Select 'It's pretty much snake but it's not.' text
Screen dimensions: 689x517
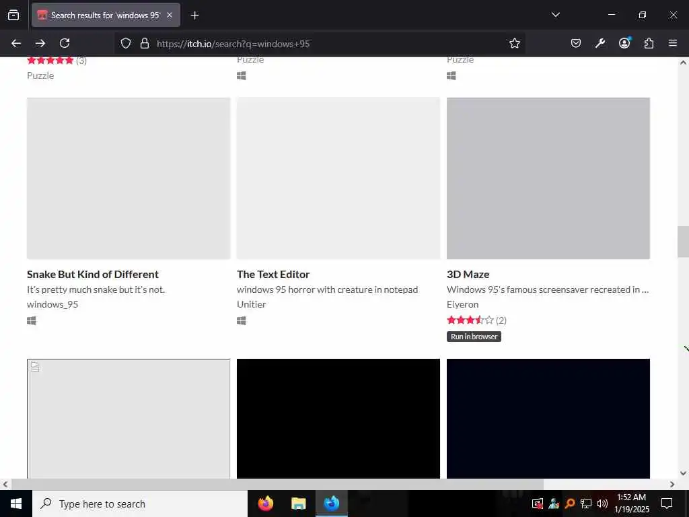pyautogui.click(x=96, y=289)
